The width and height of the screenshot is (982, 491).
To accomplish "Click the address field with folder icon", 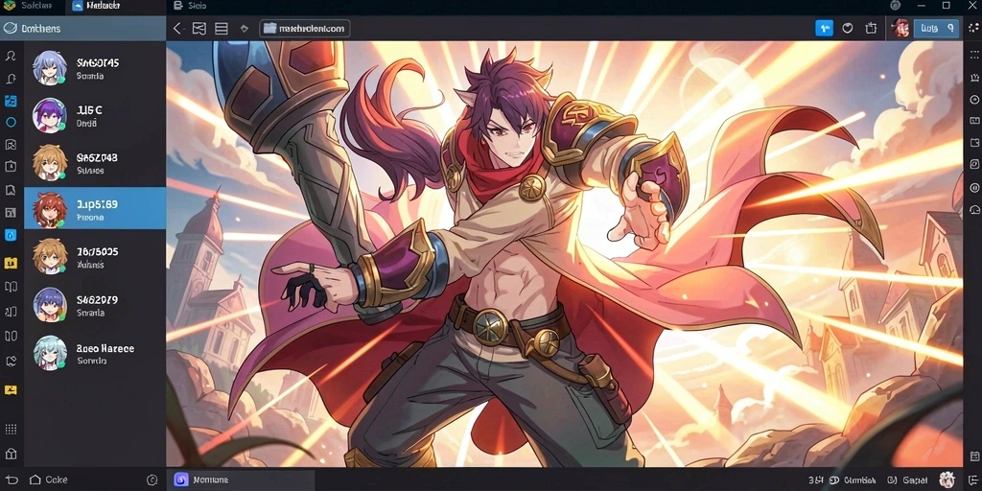I will [304, 29].
